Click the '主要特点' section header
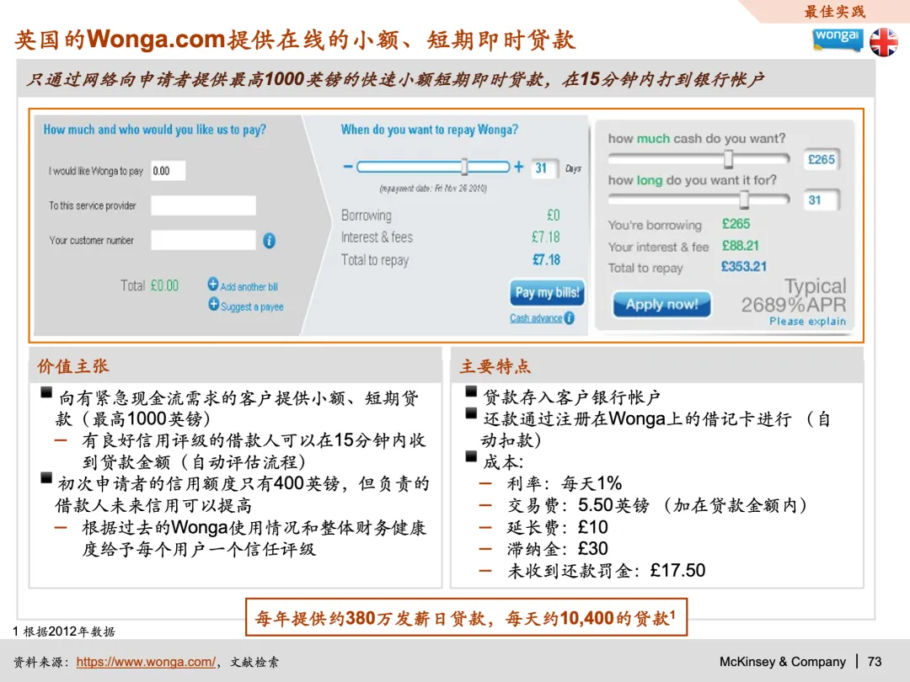This screenshot has width=910, height=682. (495, 366)
